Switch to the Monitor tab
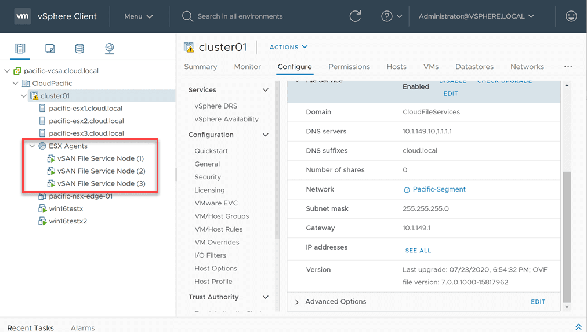587x332 pixels. [x=247, y=67]
